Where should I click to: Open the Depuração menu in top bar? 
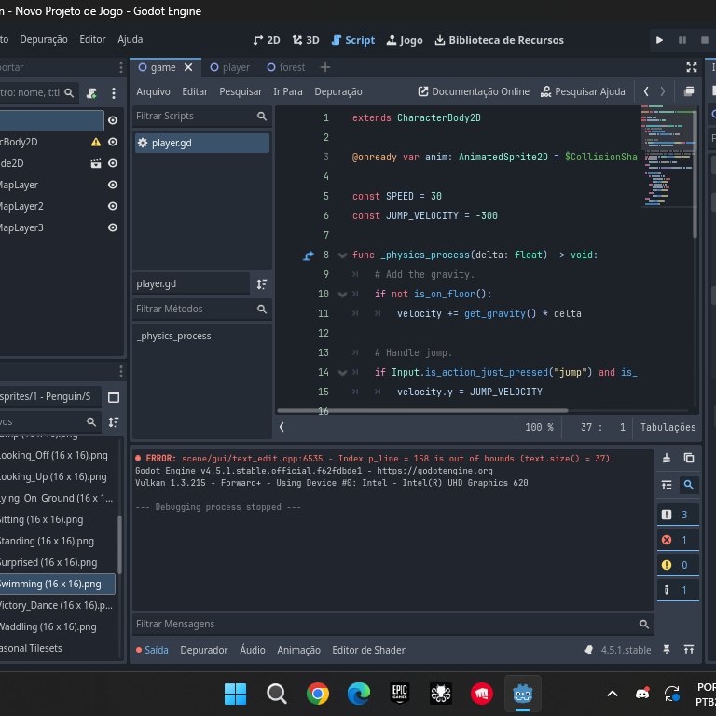[x=44, y=40]
